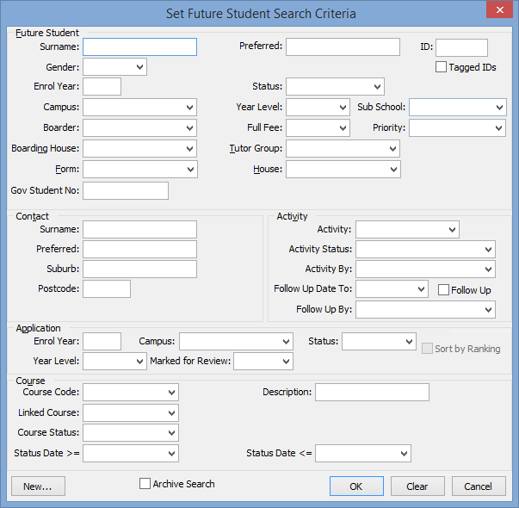Expand the Follow Up By dropdown
Image resolution: width=519 pixels, height=508 pixels.
click(425, 310)
